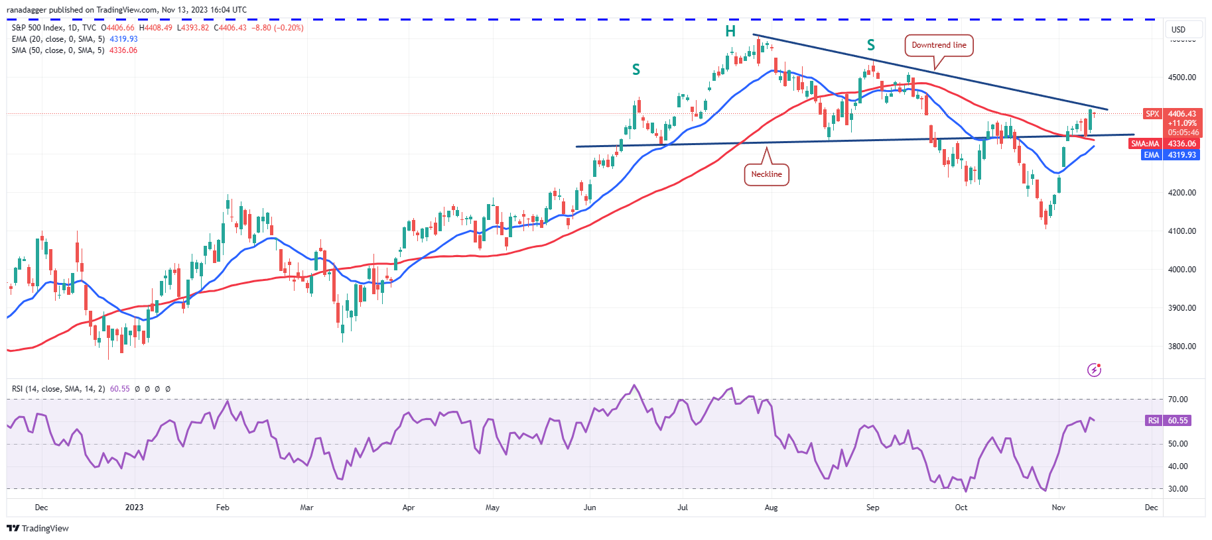The image size is (1212, 540).
Task: Expand the SMA 50 indicator legend
Action: (58, 50)
